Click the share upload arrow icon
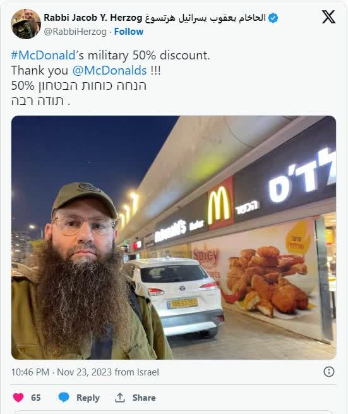Image resolution: width=348 pixels, height=414 pixels. click(120, 398)
